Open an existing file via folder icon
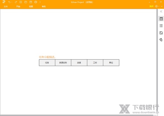The height and width of the screenshot is (116, 164). coord(26,2)
